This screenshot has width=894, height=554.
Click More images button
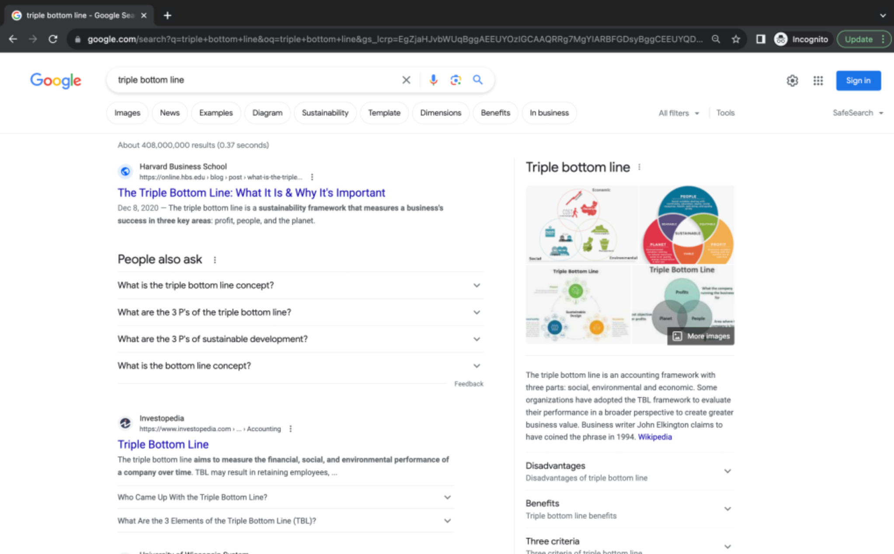[701, 336]
